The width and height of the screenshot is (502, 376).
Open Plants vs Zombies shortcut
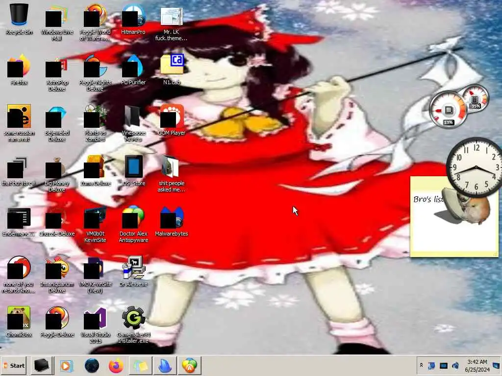(95, 123)
